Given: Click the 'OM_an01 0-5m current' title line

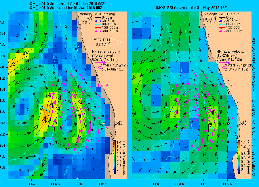Looking at the screenshot, I should [x=67, y=4].
